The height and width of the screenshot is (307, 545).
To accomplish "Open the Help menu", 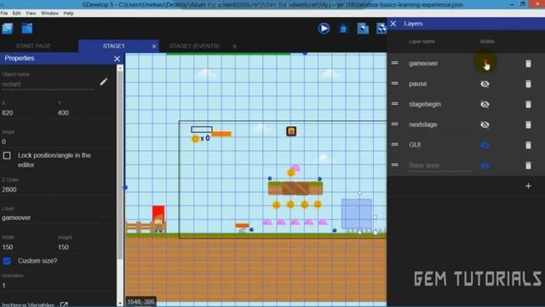I will tap(68, 14).
